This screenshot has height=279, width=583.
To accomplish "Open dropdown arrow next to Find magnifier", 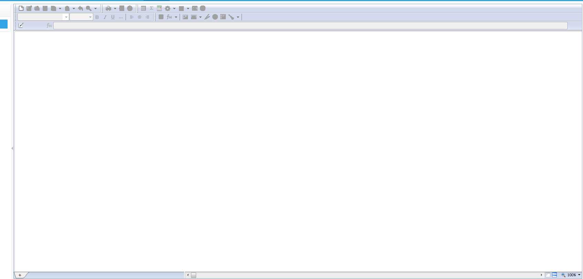I will (95, 9).
